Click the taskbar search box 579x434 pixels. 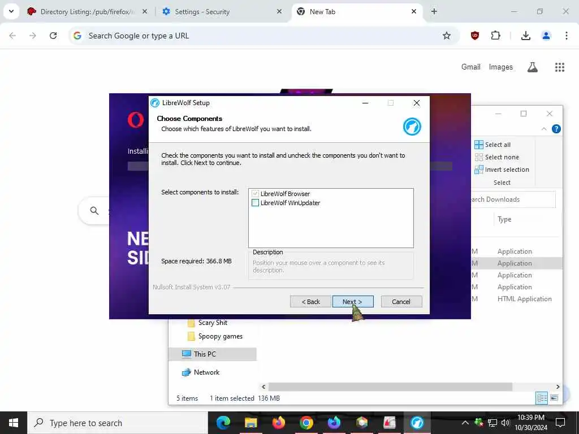(118, 423)
